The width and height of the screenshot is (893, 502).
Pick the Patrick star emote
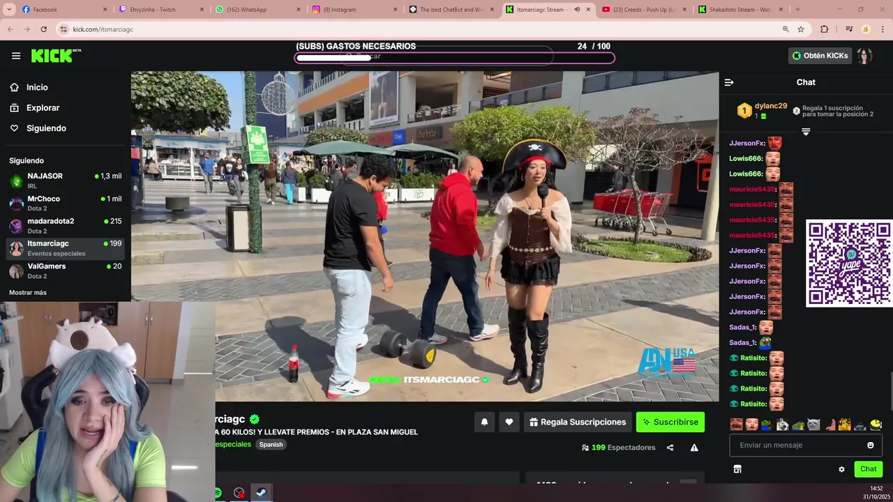click(x=830, y=424)
